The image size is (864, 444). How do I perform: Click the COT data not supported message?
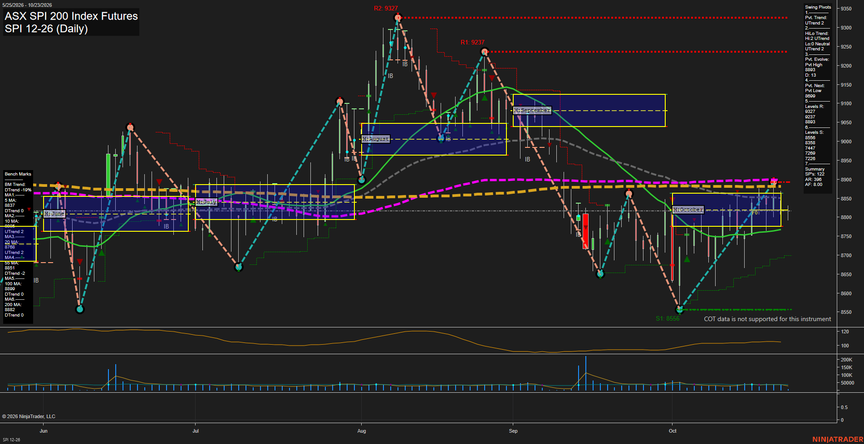[x=767, y=319]
